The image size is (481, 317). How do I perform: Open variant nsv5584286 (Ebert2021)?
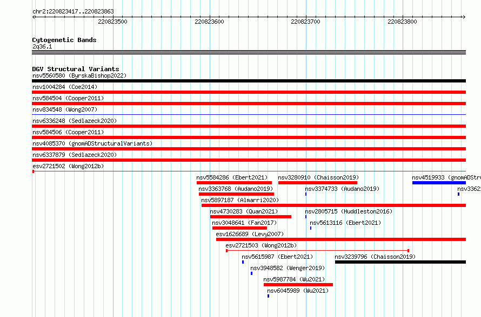pos(232,177)
